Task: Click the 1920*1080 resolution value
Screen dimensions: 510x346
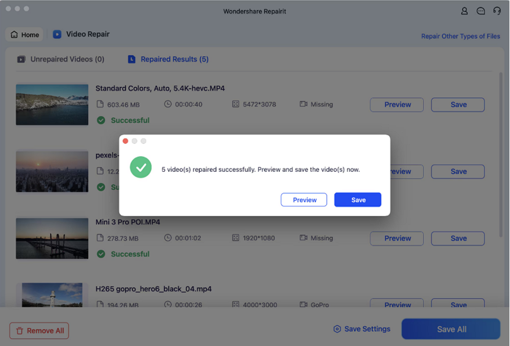Action: [258, 238]
